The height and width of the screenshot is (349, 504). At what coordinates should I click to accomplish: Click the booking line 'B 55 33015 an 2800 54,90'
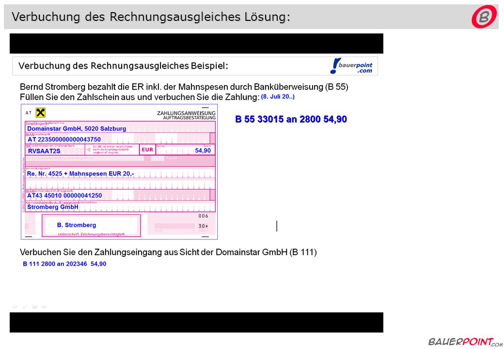(291, 119)
